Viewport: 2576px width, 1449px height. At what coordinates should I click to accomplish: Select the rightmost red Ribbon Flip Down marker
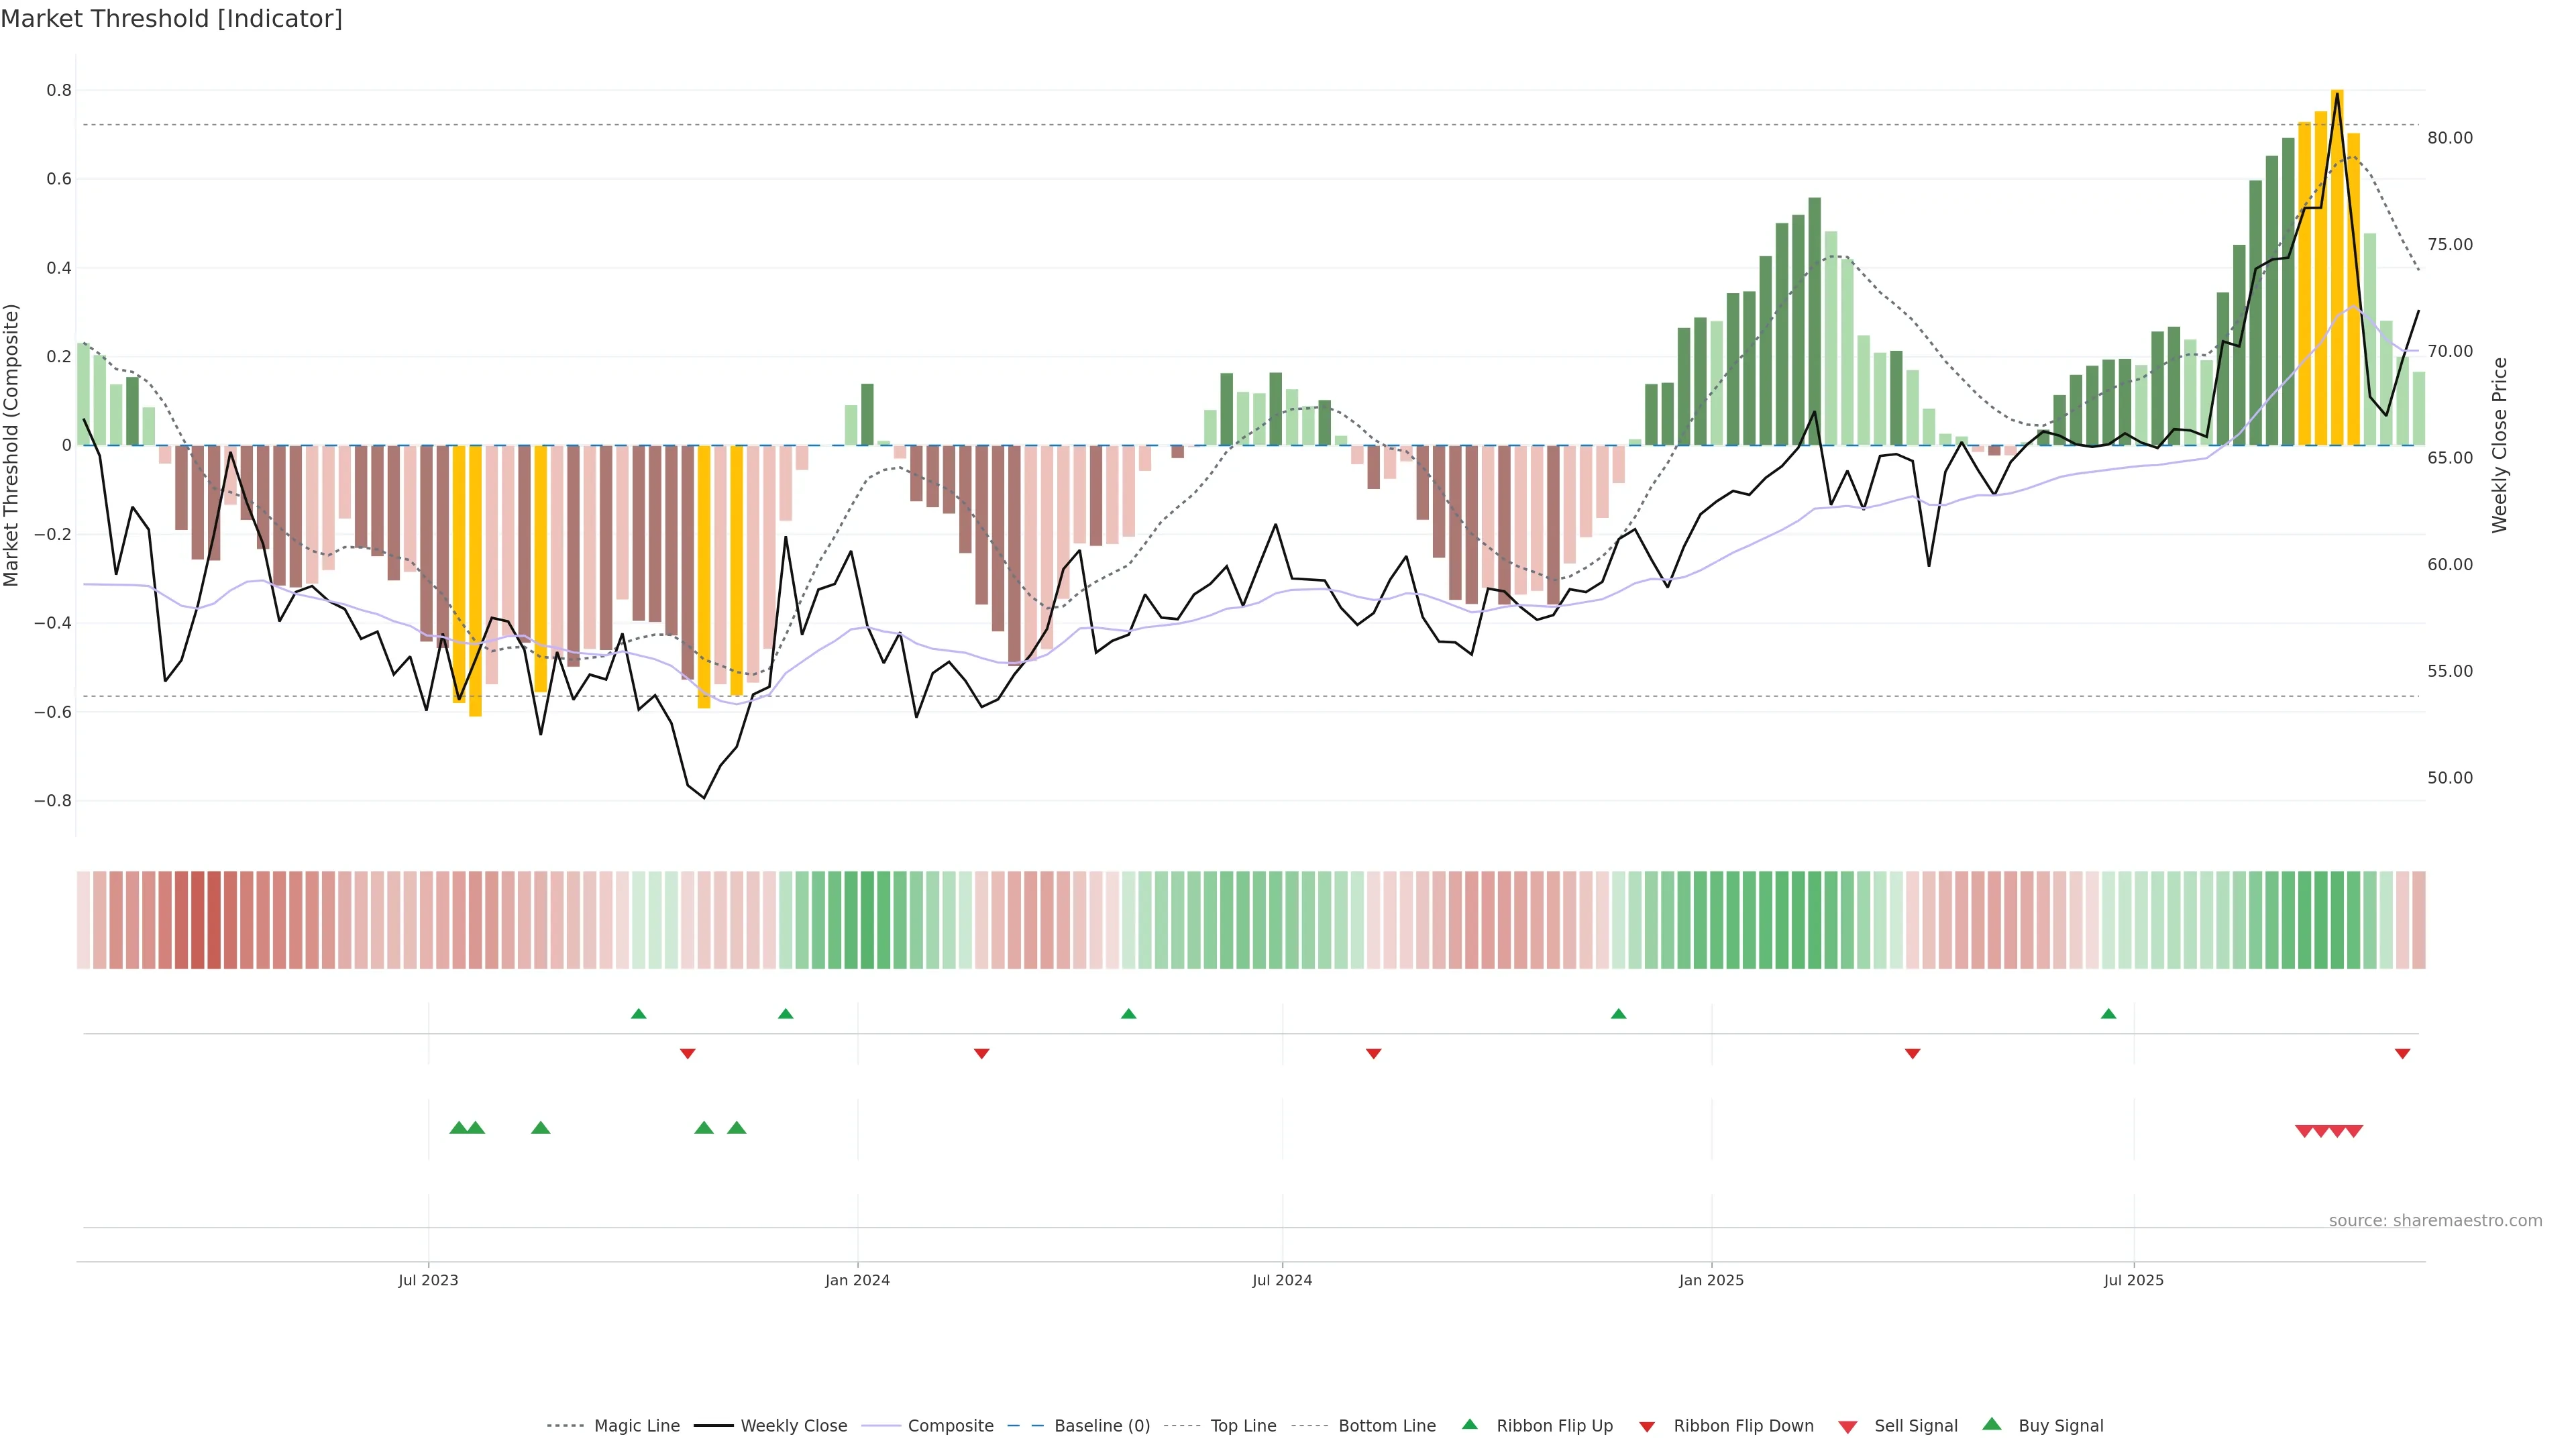tap(2402, 1053)
